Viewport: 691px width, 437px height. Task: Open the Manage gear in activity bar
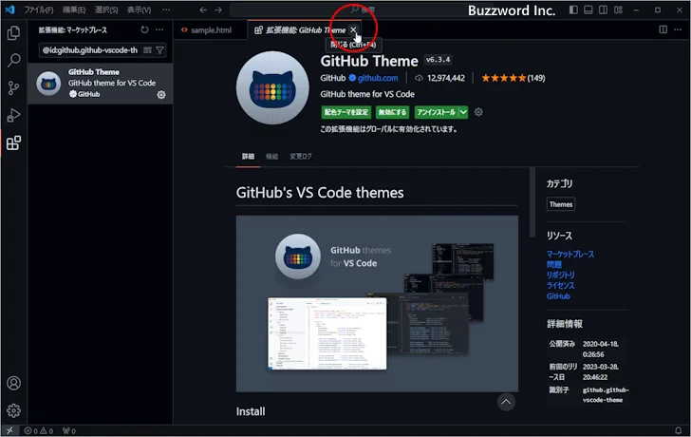13,410
